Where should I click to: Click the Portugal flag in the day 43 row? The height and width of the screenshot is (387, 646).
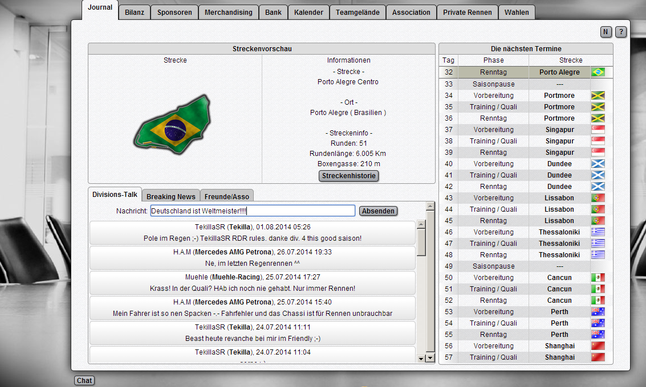click(598, 198)
